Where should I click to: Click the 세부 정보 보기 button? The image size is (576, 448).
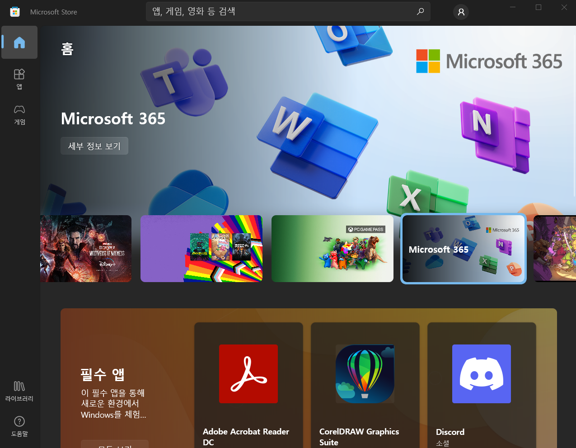[94, 146]
